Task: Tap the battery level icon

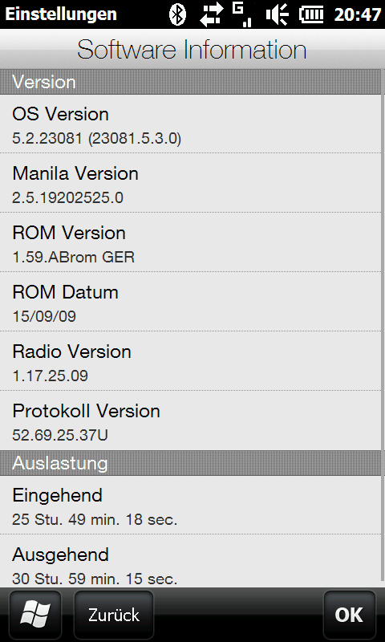Action: click(312, 15)
